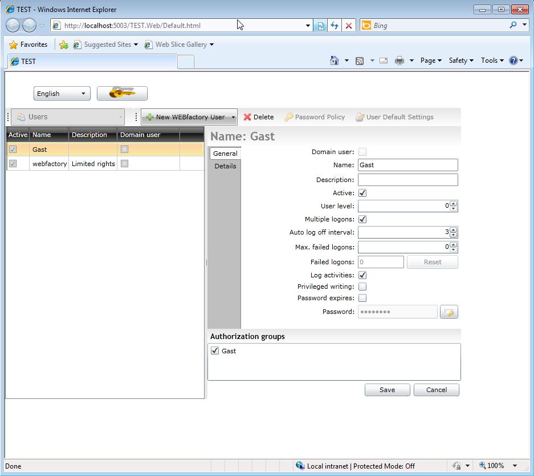The image size is (534, 476).
Task: Click the Description input field
Action: (407, 180)
